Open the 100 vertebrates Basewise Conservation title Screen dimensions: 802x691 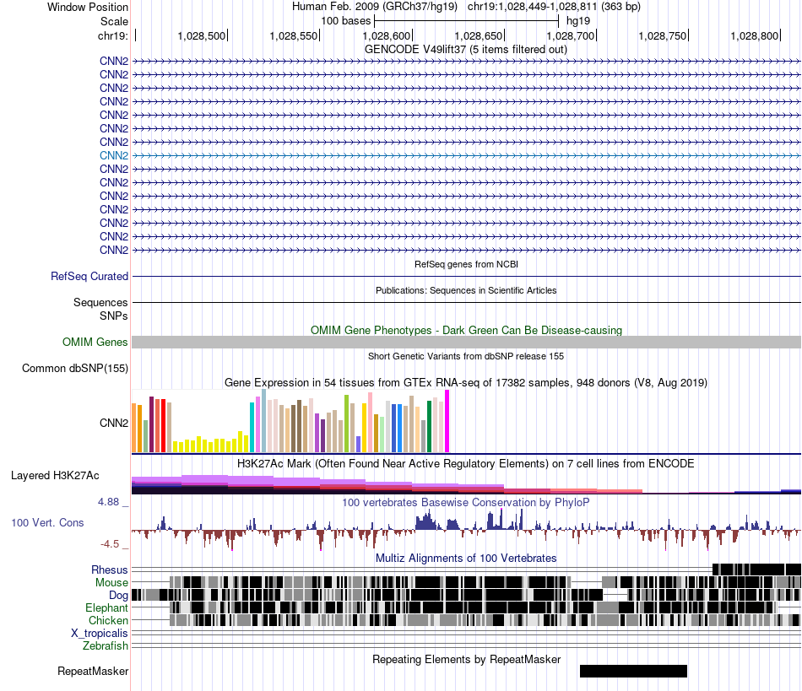(465, 502)
